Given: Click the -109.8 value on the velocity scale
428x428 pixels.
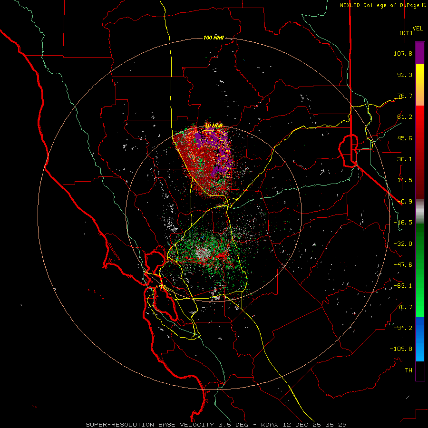Looking at the screenshot, I should point(401,349).
